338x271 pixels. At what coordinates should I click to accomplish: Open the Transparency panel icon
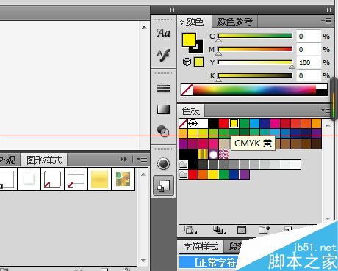click(x=163, y=130)
